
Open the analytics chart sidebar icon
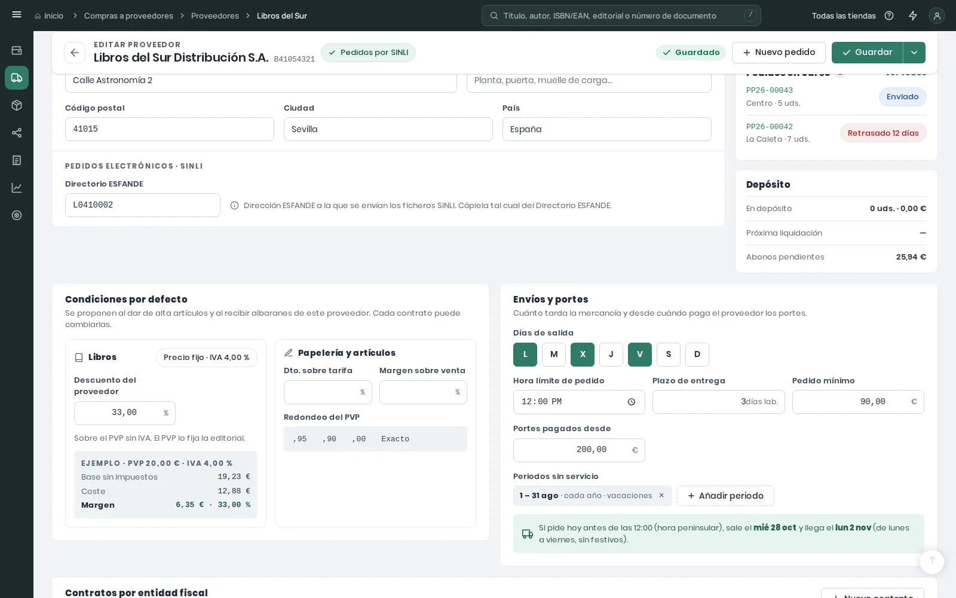tap(17, 188)
